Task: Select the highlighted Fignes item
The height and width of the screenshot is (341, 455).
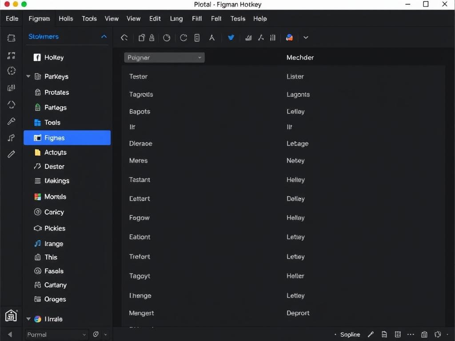Action: pyautogui.click(x=67, y=138)
